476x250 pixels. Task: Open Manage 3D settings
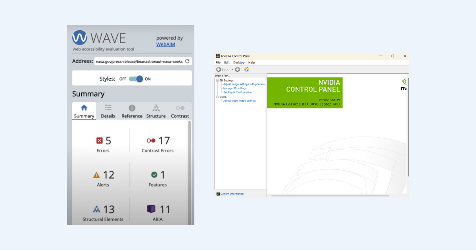point(235,88)
